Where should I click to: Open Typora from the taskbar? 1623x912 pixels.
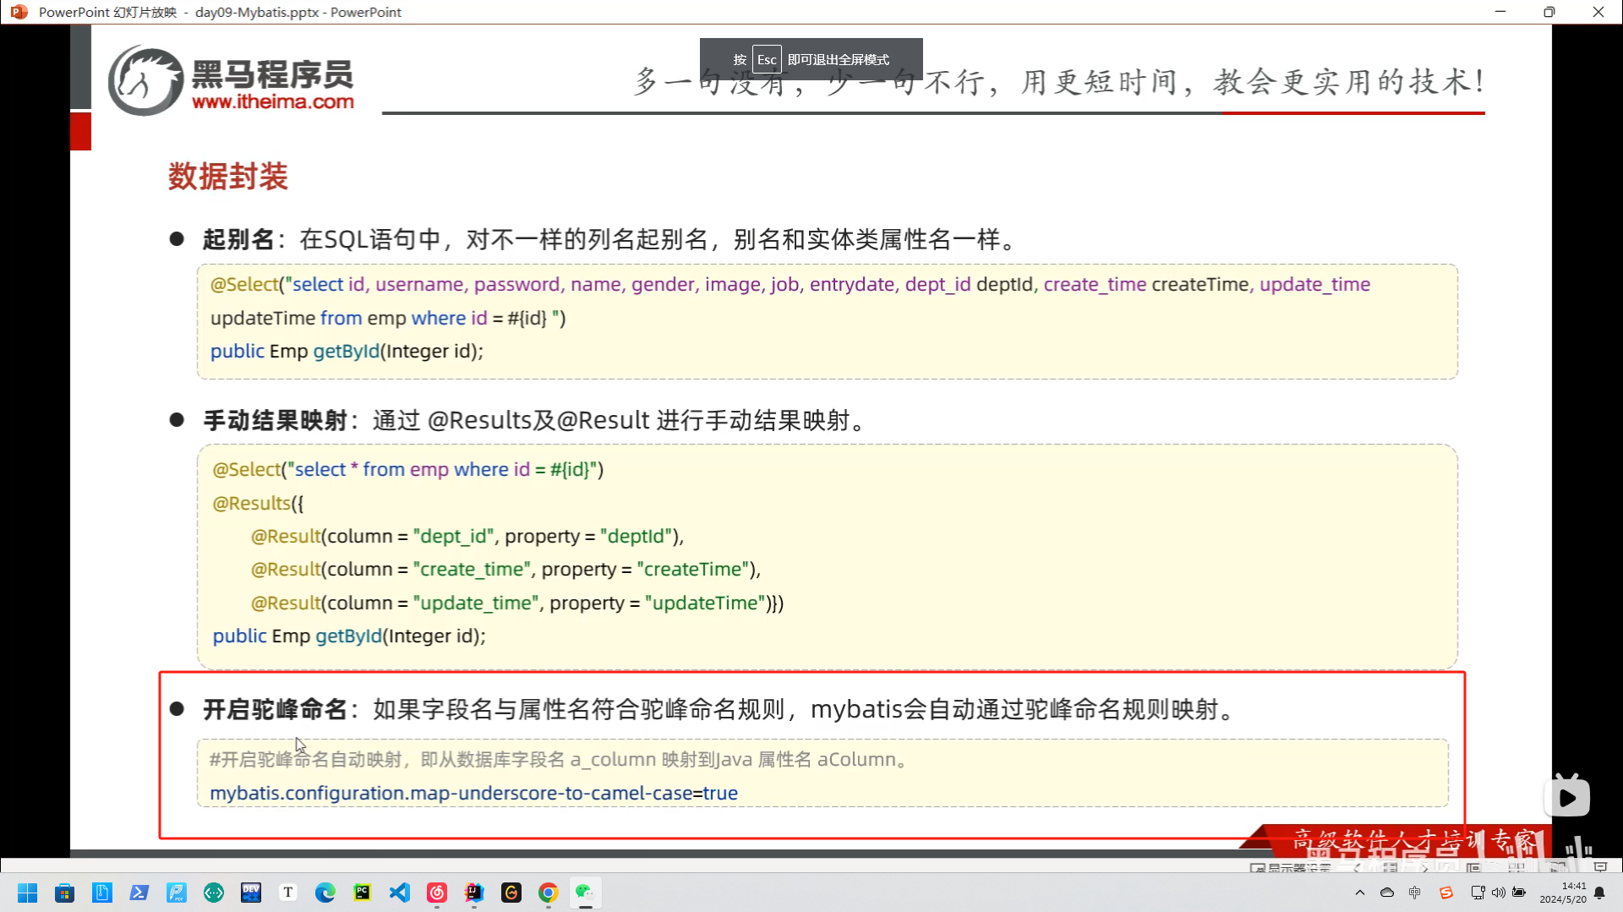point(287,893)
